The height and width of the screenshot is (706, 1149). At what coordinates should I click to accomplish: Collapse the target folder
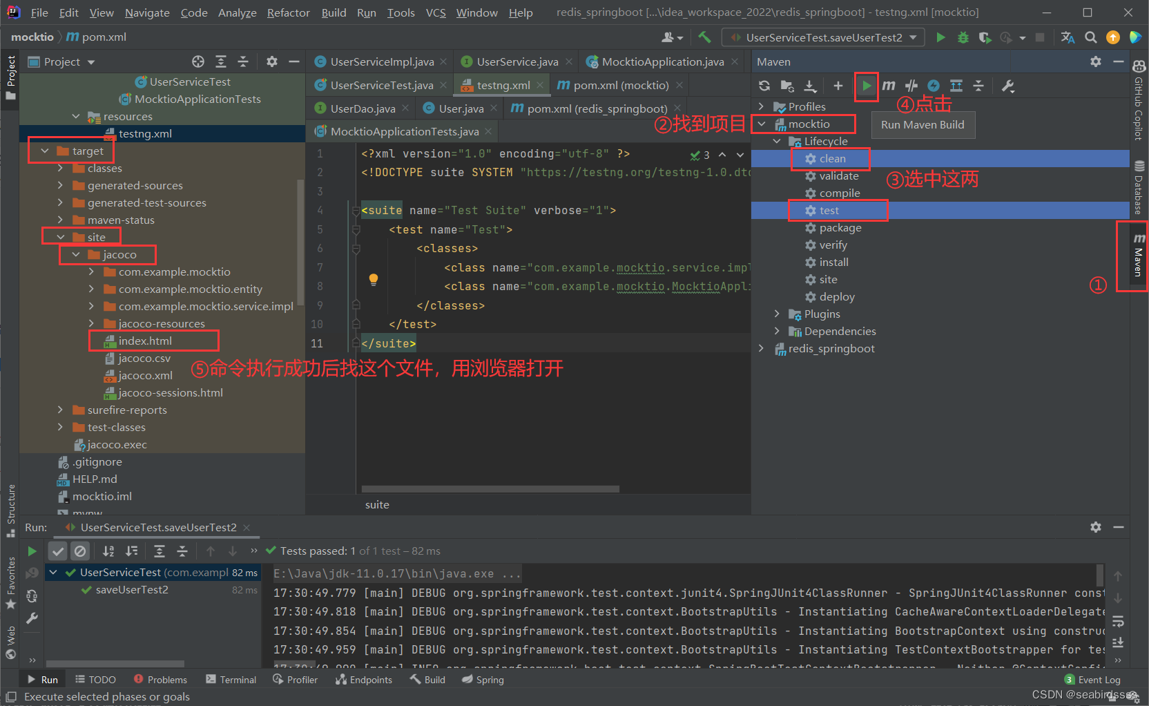[45, 151]
